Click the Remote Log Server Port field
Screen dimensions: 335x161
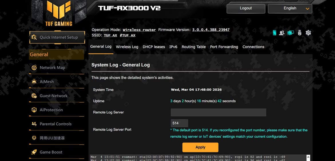[x=179, y=123]
